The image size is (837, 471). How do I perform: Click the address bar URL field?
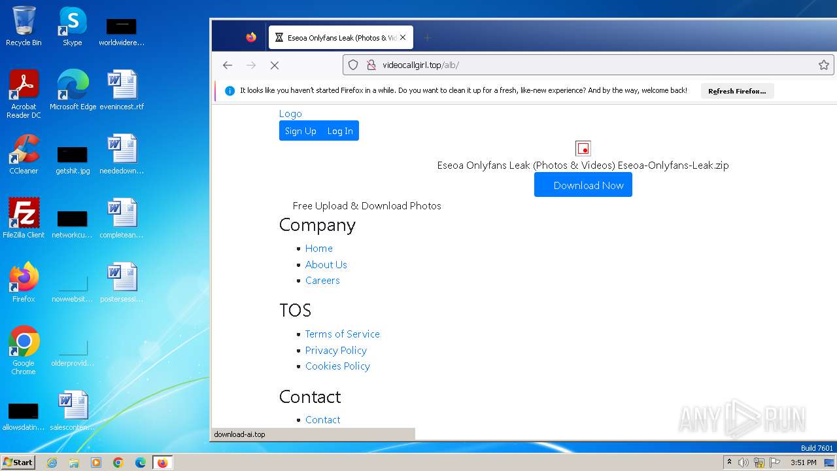pyautogui.click(x=589, y=65)
